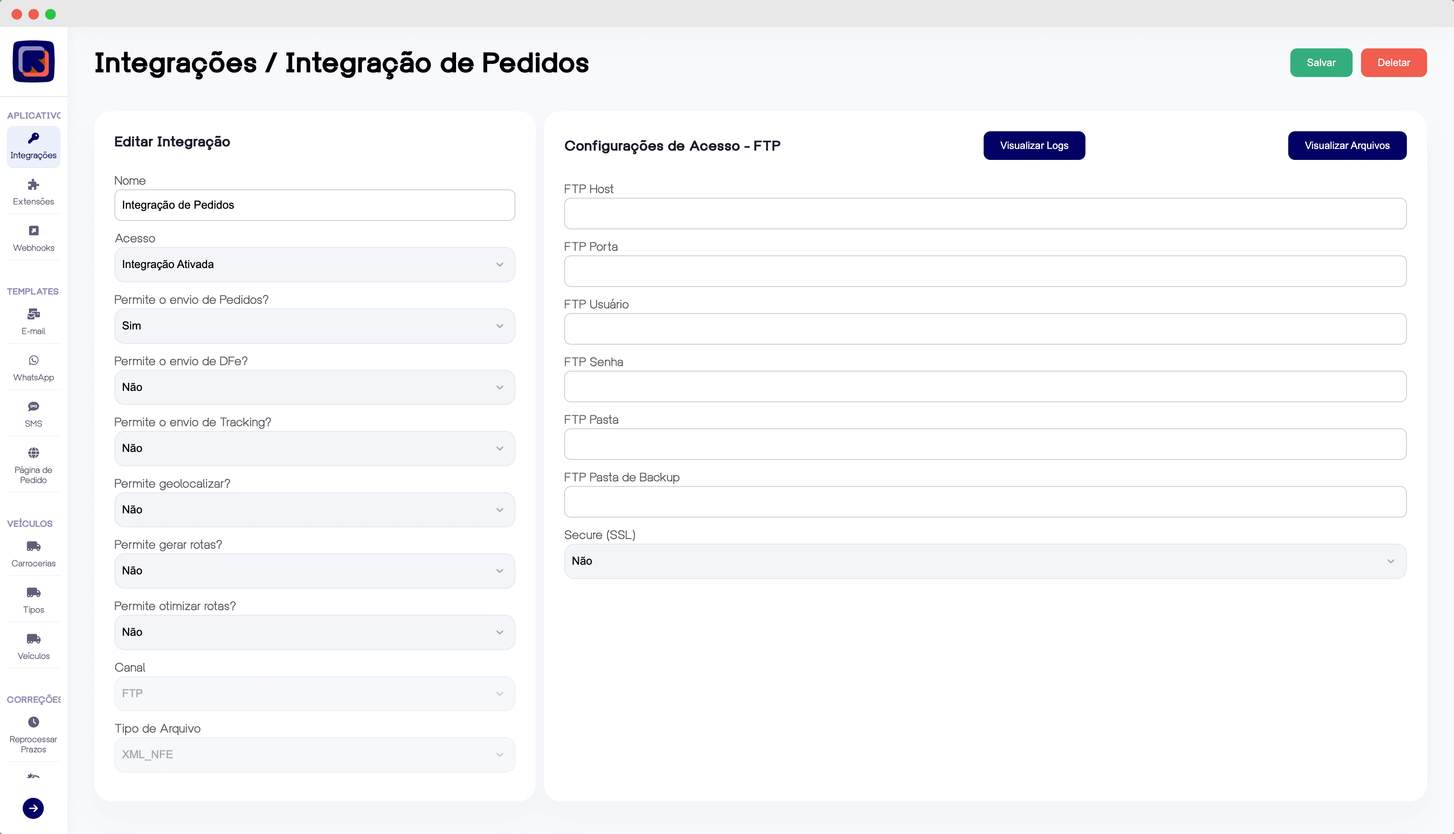The height and width of the screenshot is (834, 1454).
Task: Open WhatsApp templates icon
Action: 33,360
